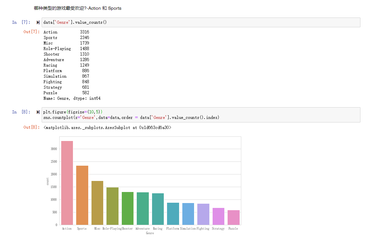The image size is (365, 243).
Task: Click the 1500 y-axis tick label
Action: pos(54,187)
